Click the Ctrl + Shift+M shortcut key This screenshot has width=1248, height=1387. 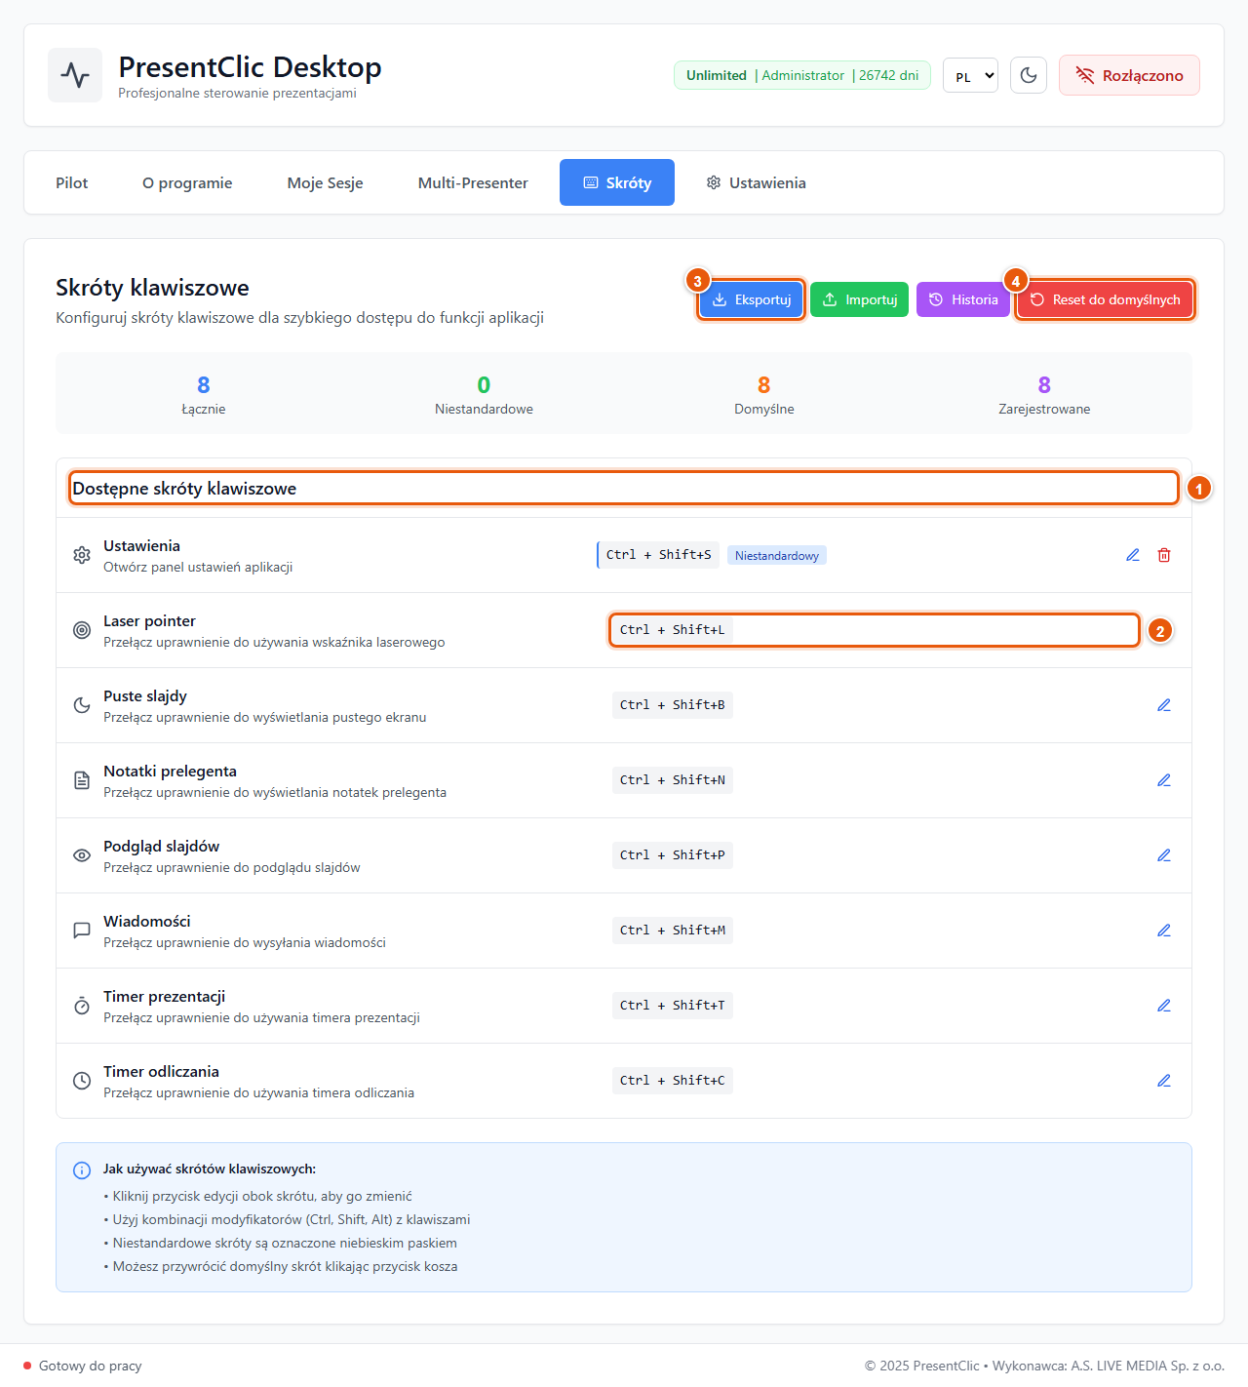(673, 931)
